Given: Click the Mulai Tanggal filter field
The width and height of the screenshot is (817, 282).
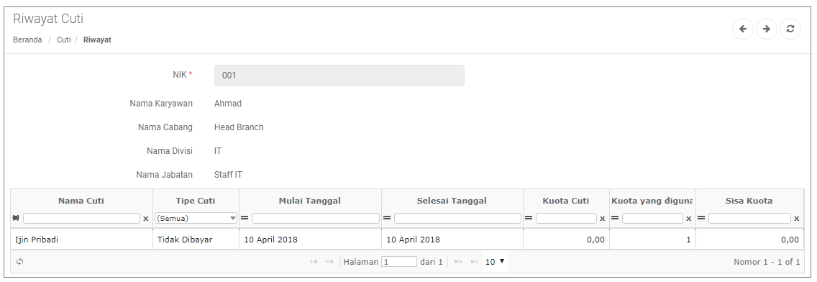Looking at the screenshot, I should 315,219.
